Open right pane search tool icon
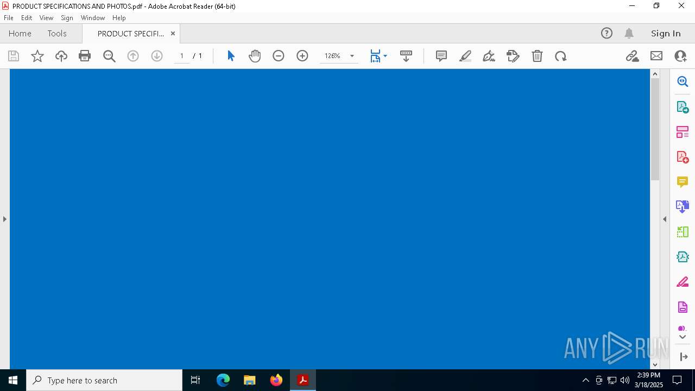The width and height of the screenshot is (695, 391). pyautogui.click(x=683, y=81)
